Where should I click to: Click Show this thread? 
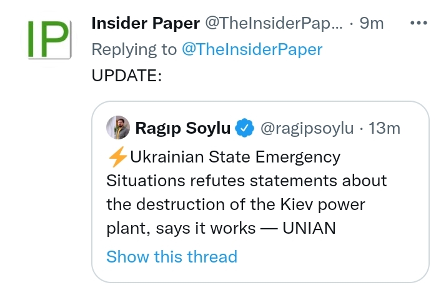tap(172, 256)
